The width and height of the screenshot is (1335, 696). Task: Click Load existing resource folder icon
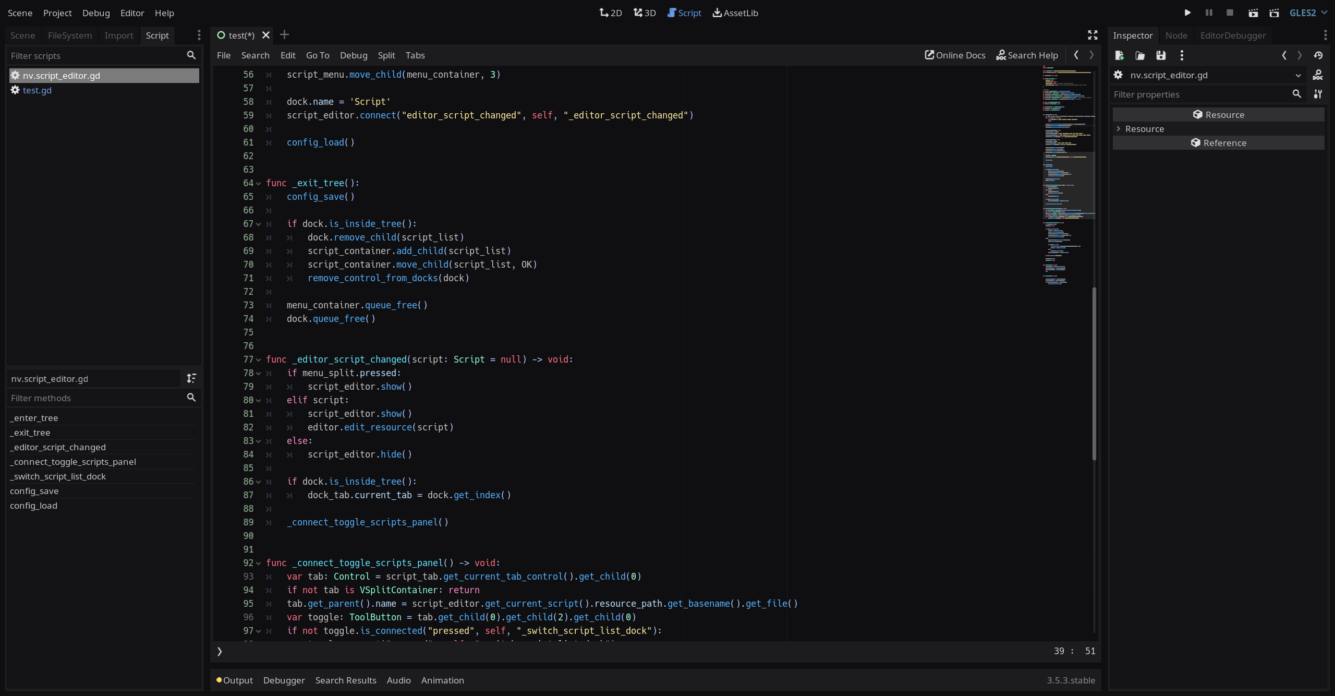1140,55
